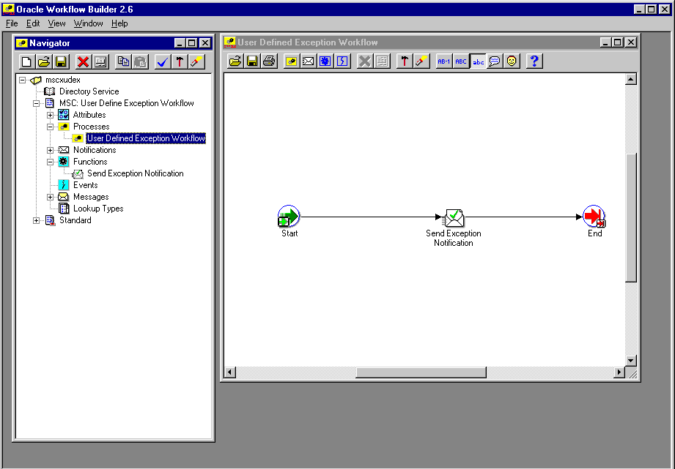The width and height of the screenshot is (675, 469).
Task: Select the Events tree item
Action: click(85, 185)
